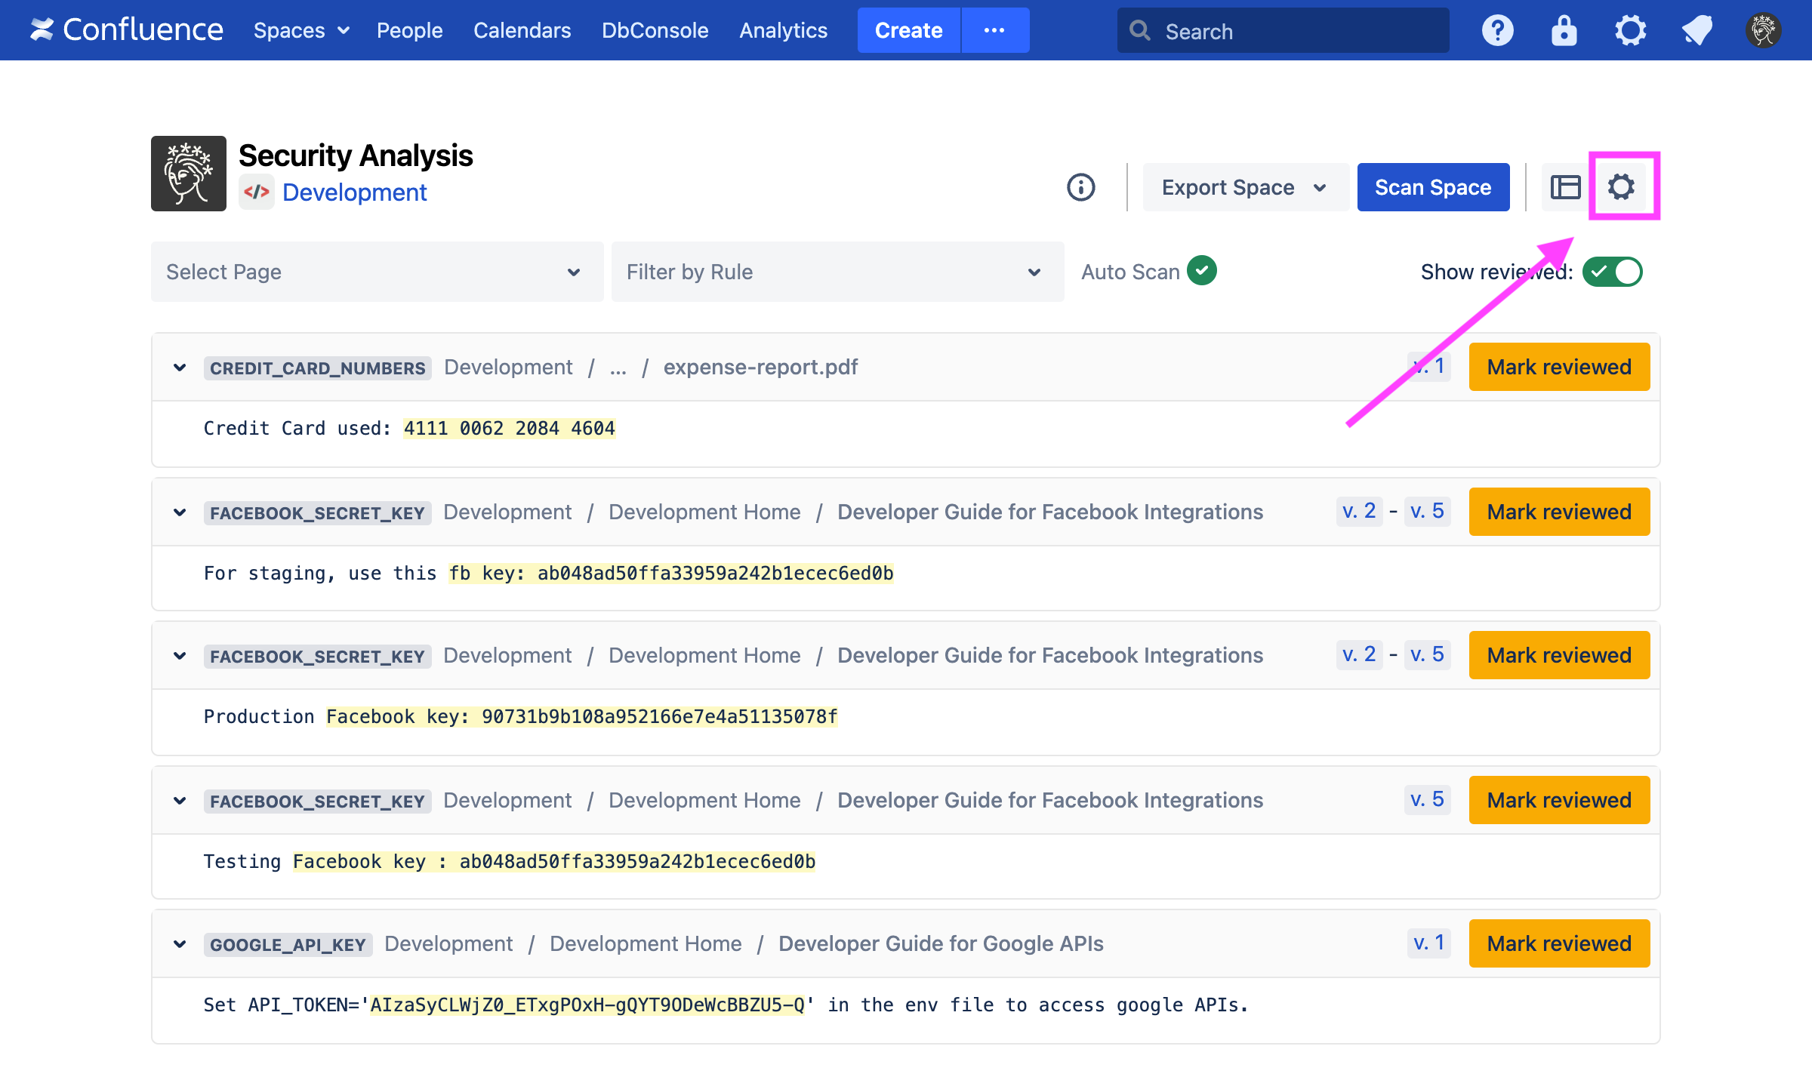This screenshot has width=1812, height=1077.
Task: Click the lock icon in top bar
Action: [1564, 31]
